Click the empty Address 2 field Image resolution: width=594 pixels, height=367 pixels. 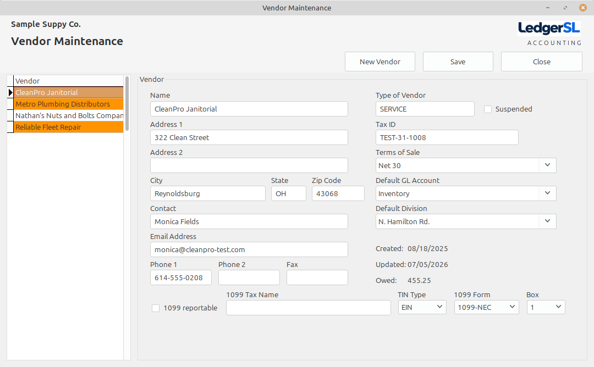[x=249, y=165]
